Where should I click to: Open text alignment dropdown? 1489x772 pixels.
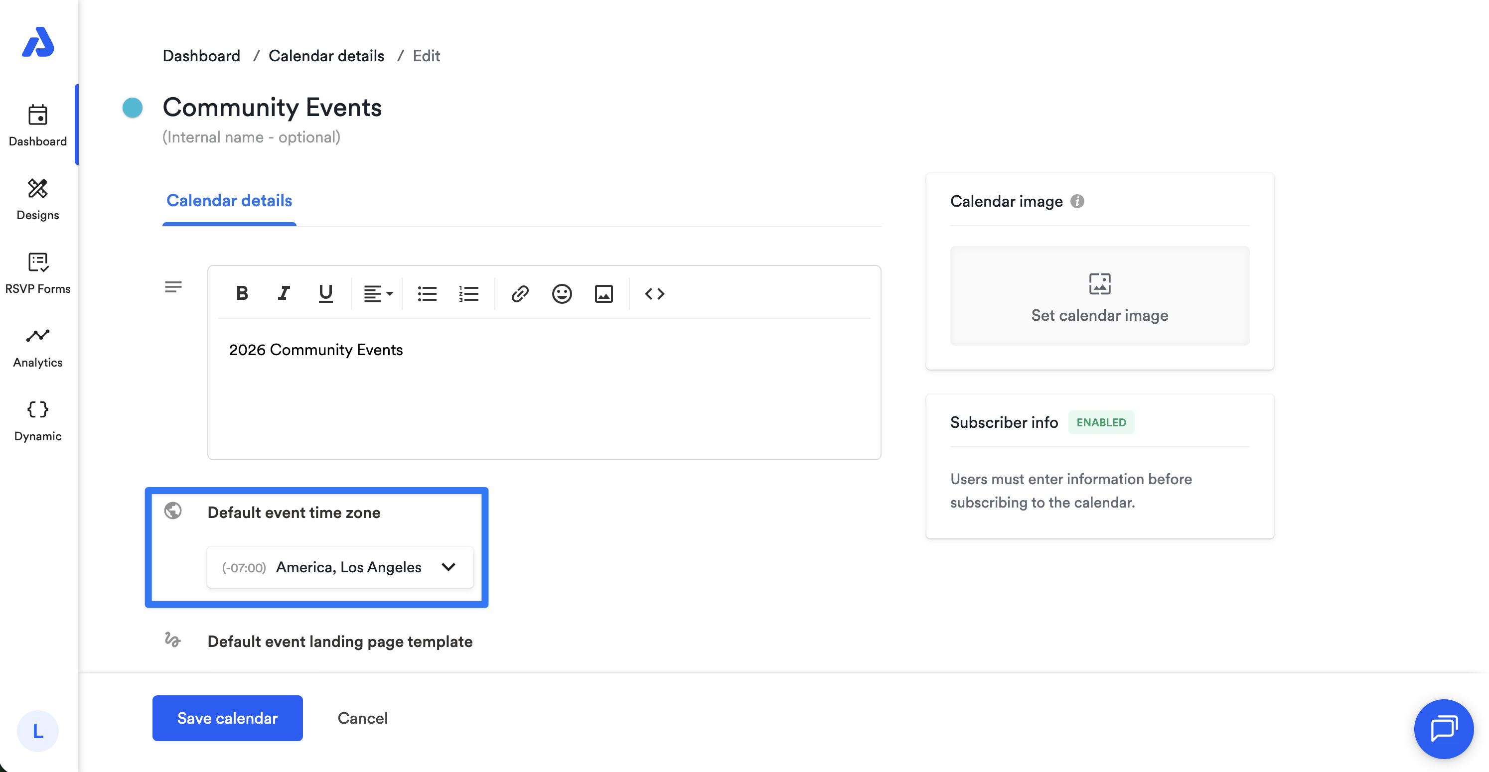click(x=377, y=293)
